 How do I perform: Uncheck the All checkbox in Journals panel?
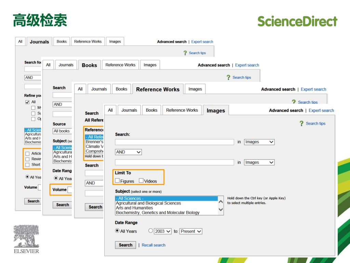(x=27, y=102)
